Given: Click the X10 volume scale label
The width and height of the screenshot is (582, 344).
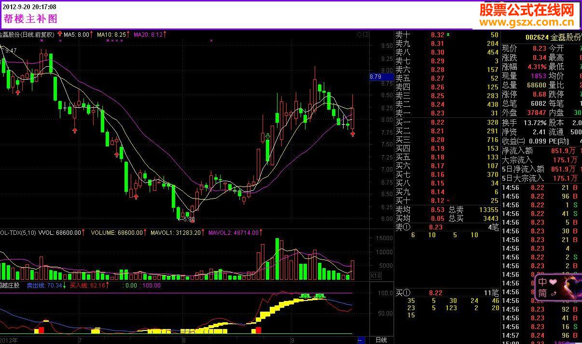Looking at the screenshot, I should [375, 275].
